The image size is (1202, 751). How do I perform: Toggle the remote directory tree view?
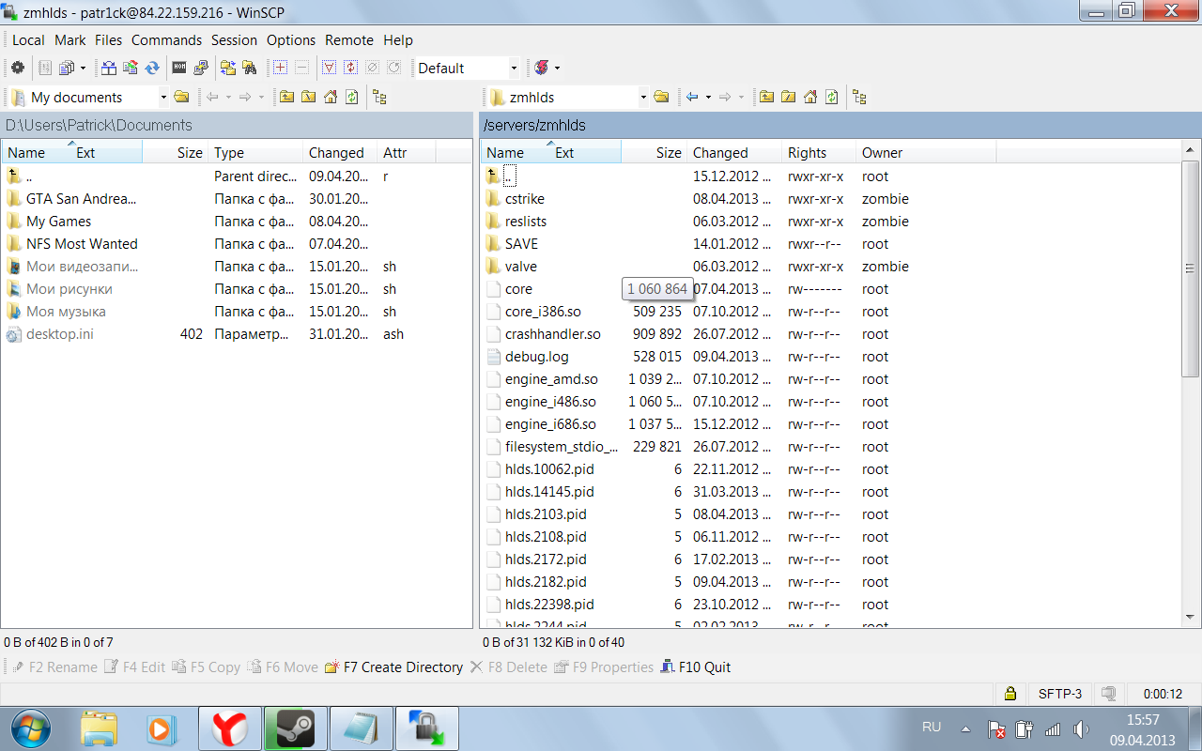click(859, 97)
